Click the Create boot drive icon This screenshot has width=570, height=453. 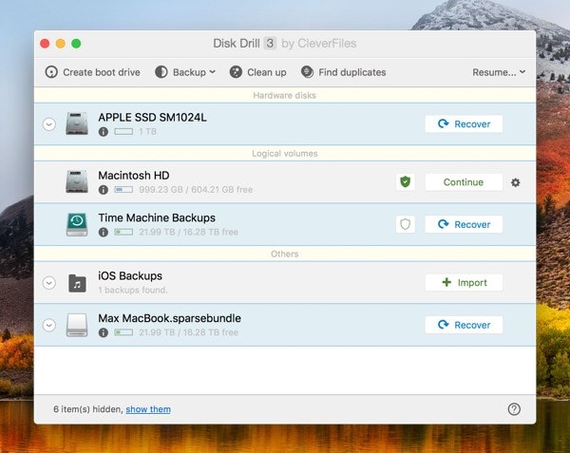tap(51, 72)
